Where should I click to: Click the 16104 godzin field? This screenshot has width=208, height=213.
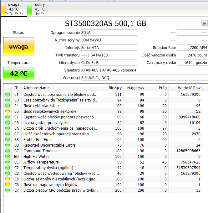[x=193, y=63]
